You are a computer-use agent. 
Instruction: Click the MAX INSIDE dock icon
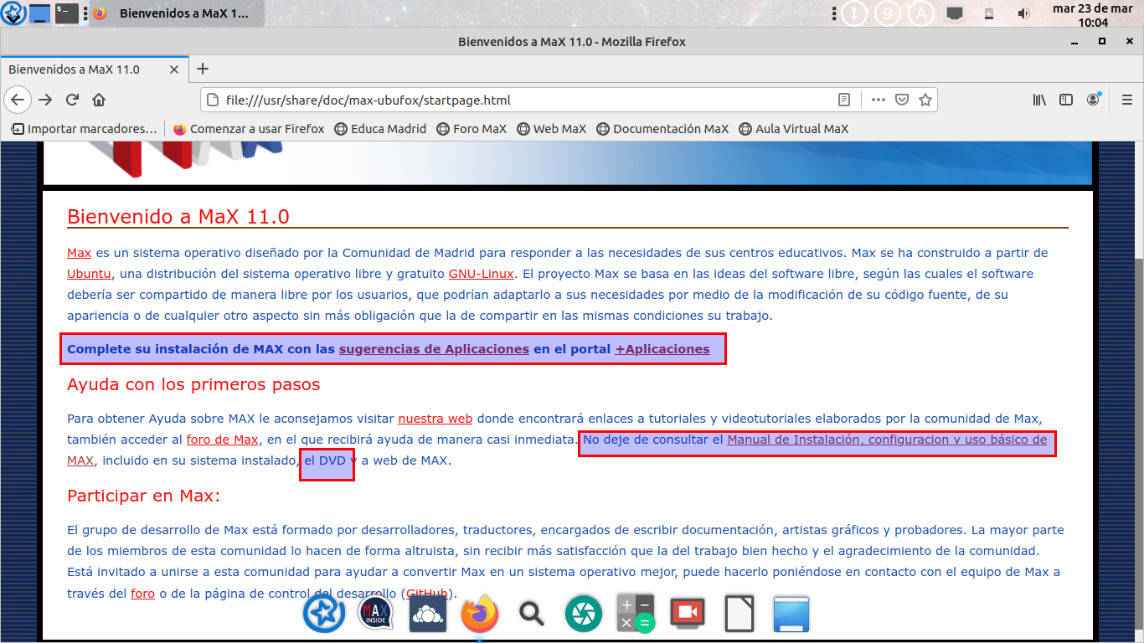tap(375, 614)
